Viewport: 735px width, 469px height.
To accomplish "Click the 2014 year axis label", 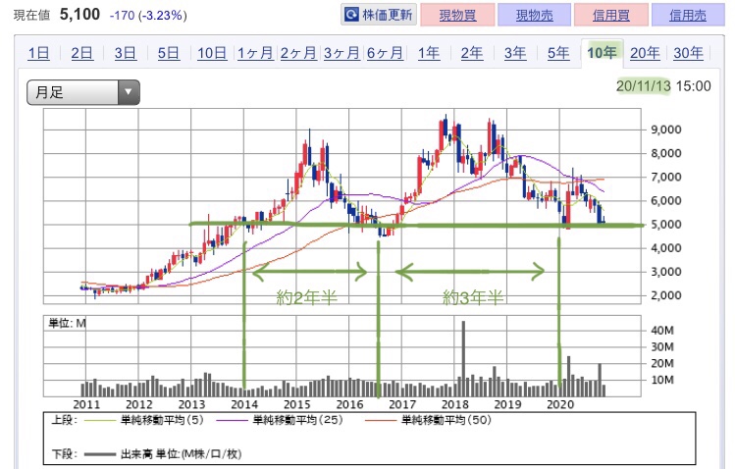I will (244, 404).
